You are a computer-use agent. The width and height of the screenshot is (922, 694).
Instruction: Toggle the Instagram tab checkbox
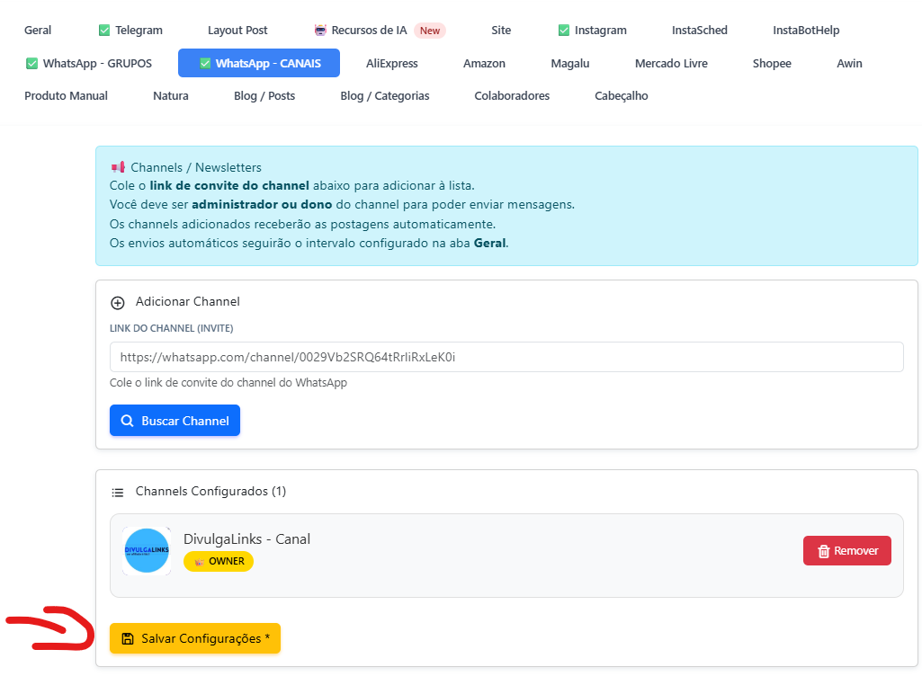click(x=564, y=31)
